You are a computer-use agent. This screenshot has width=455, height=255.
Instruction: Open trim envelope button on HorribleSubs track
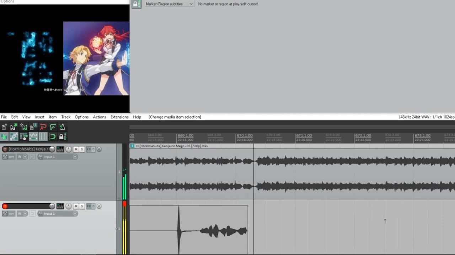(9, 157)
